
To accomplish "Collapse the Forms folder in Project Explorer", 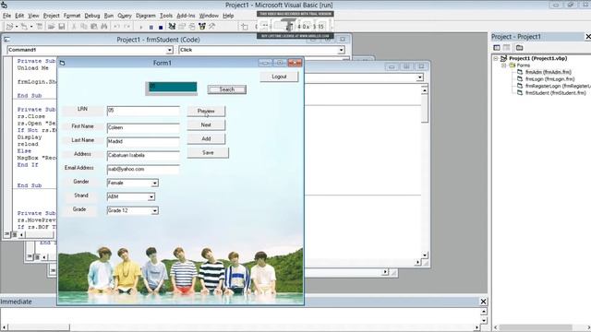I will pyautogui.click(x=503, y=65).
